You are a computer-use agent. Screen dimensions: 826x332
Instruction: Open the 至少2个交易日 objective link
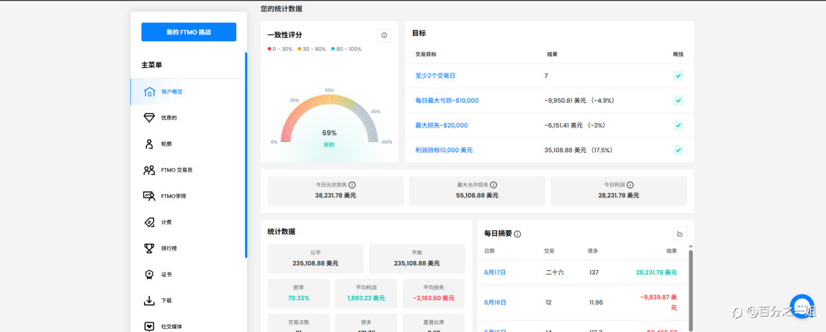436,76
